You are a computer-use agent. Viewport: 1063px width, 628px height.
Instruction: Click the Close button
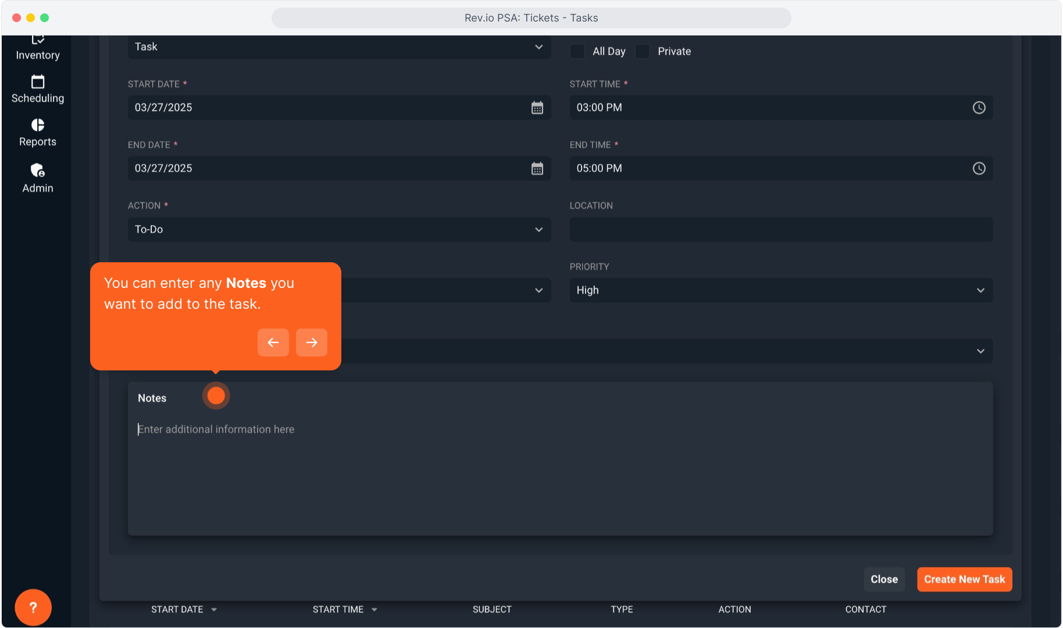(x=884, y=579)
